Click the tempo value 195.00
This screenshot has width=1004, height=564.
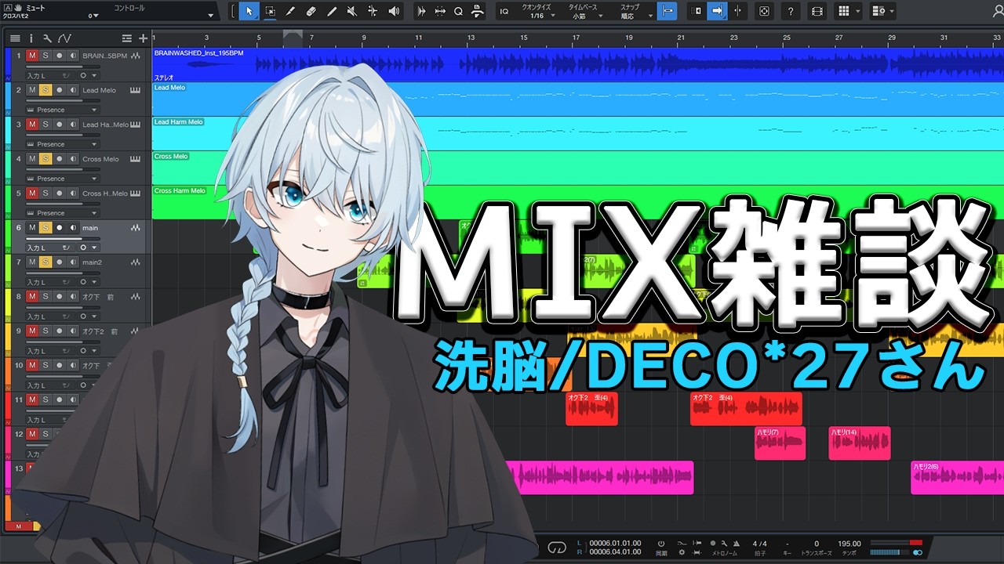849,543
